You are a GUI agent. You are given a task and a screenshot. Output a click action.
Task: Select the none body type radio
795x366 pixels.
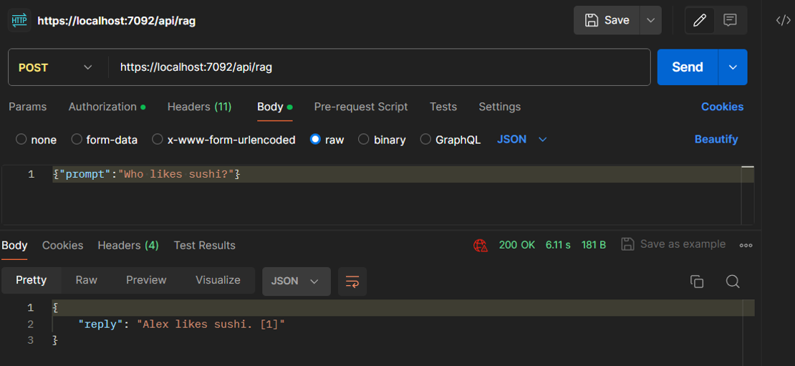(x=21, y=140)
